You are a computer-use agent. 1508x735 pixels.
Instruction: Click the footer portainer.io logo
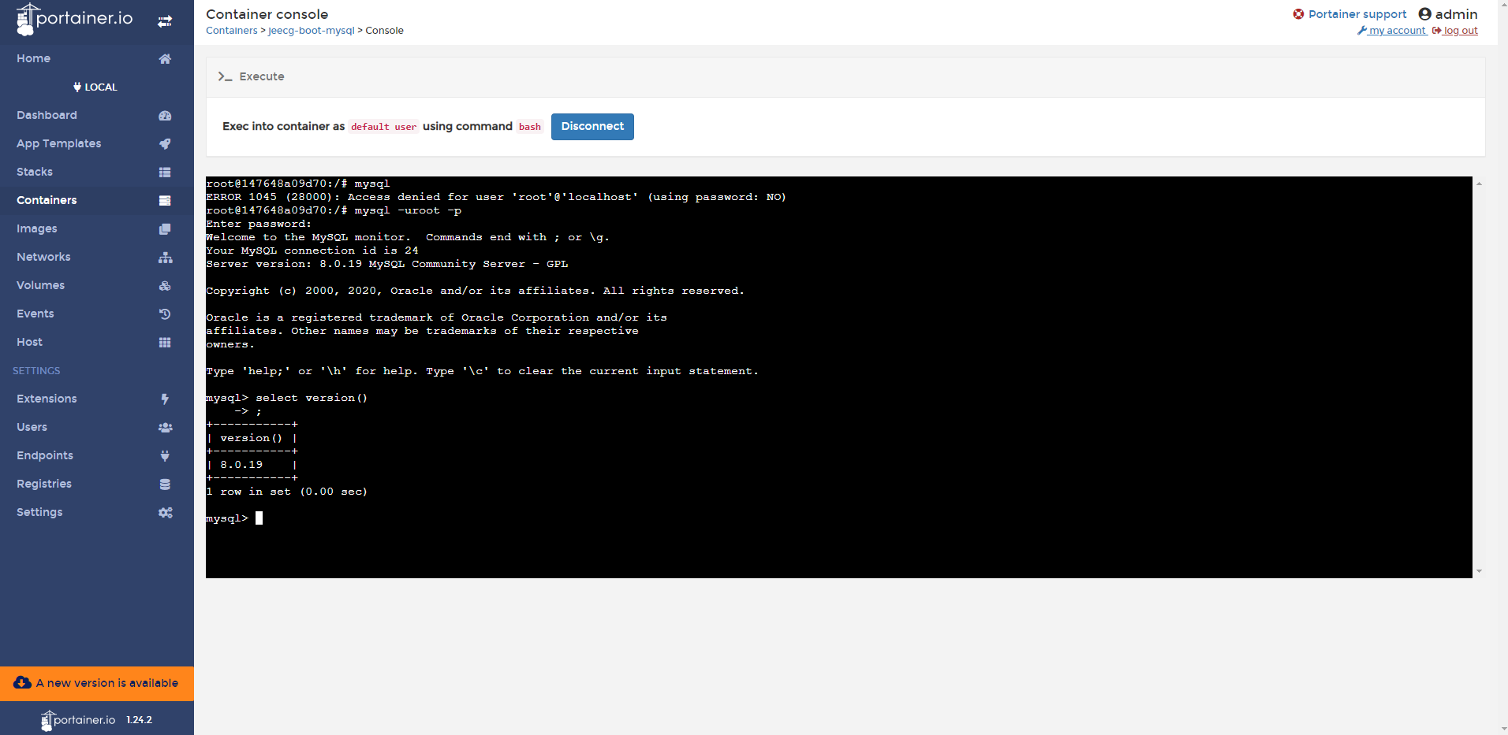coord(78,720)
